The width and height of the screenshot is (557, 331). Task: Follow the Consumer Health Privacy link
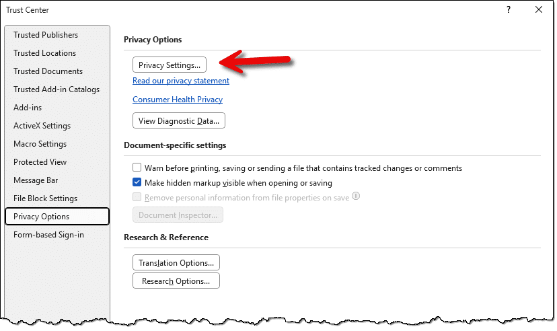coord(178,100)
